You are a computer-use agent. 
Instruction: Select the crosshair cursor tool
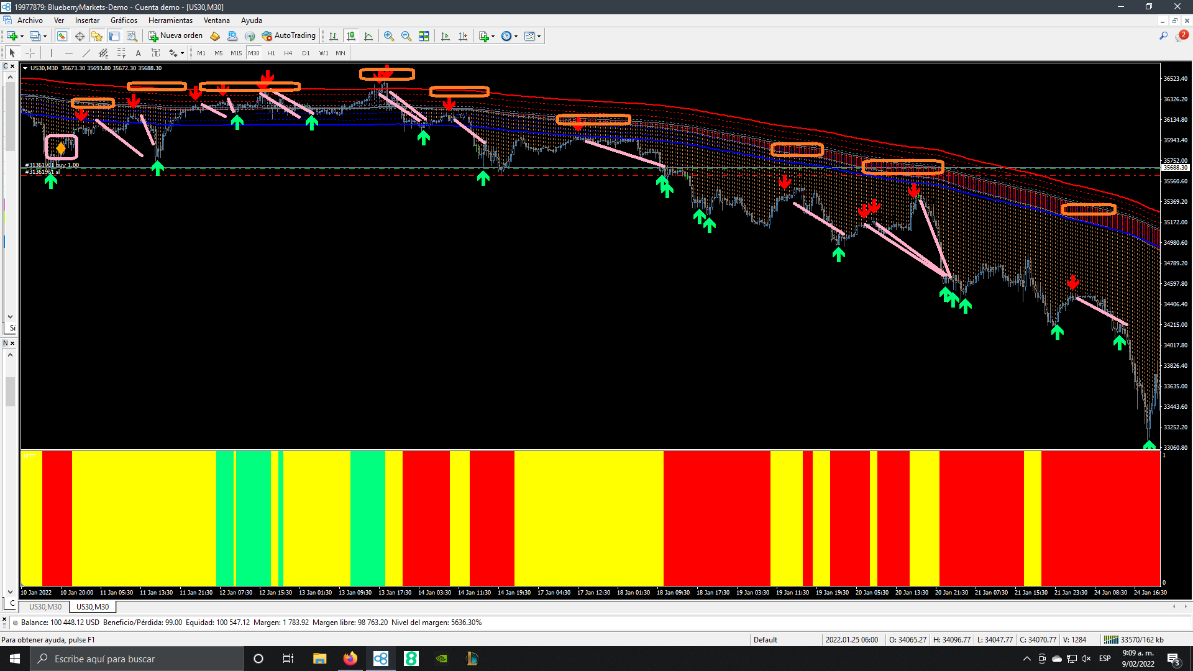tap(30, 53)
